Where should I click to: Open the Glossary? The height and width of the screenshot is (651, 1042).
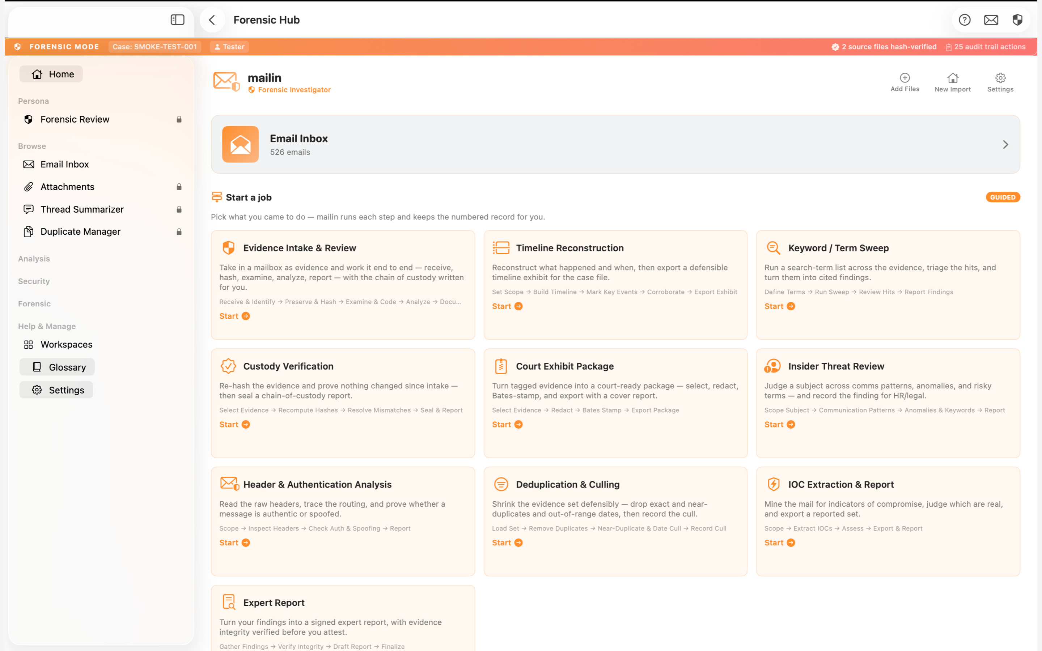tap(57, 367)
